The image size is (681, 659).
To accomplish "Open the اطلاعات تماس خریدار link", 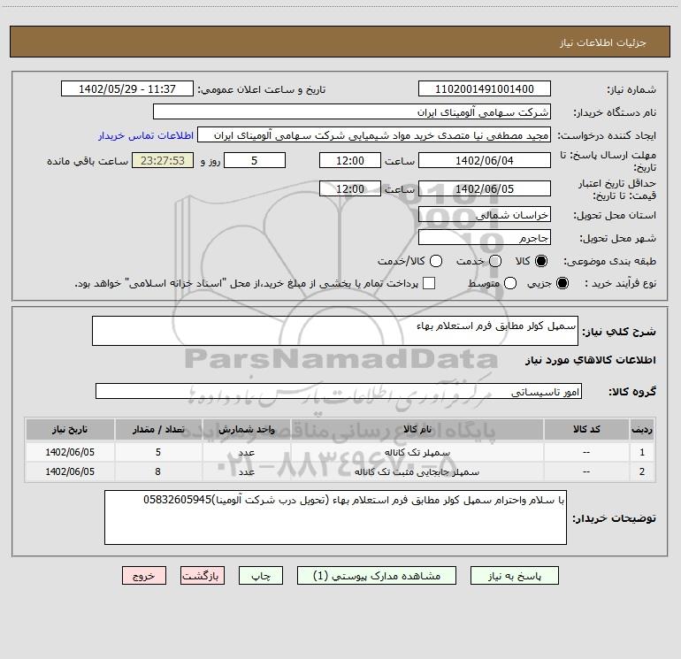I will click(x=146, y=135).
